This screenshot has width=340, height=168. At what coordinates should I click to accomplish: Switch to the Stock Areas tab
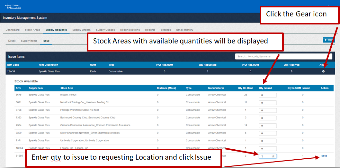pos(32,30)
